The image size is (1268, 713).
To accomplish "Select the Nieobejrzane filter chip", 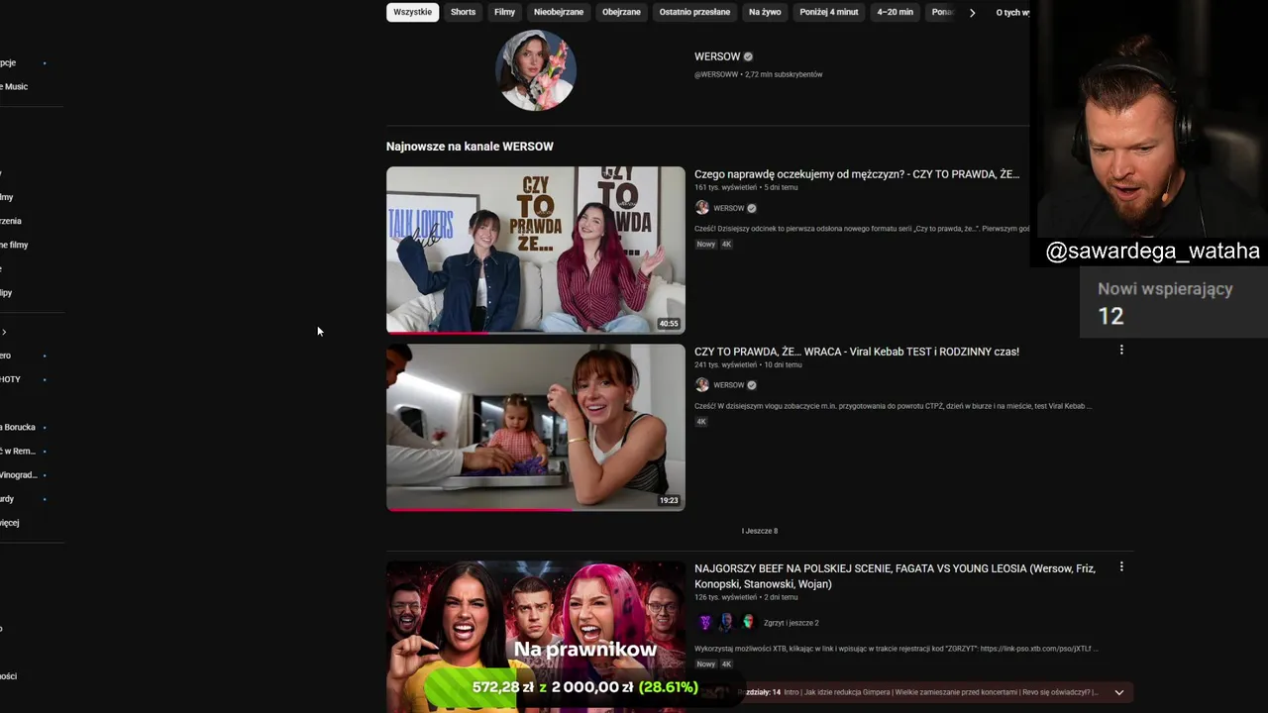I will pyautogui.click(x=559, y=12).
